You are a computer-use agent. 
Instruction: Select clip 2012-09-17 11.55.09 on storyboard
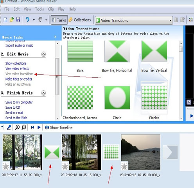[22, 152]
